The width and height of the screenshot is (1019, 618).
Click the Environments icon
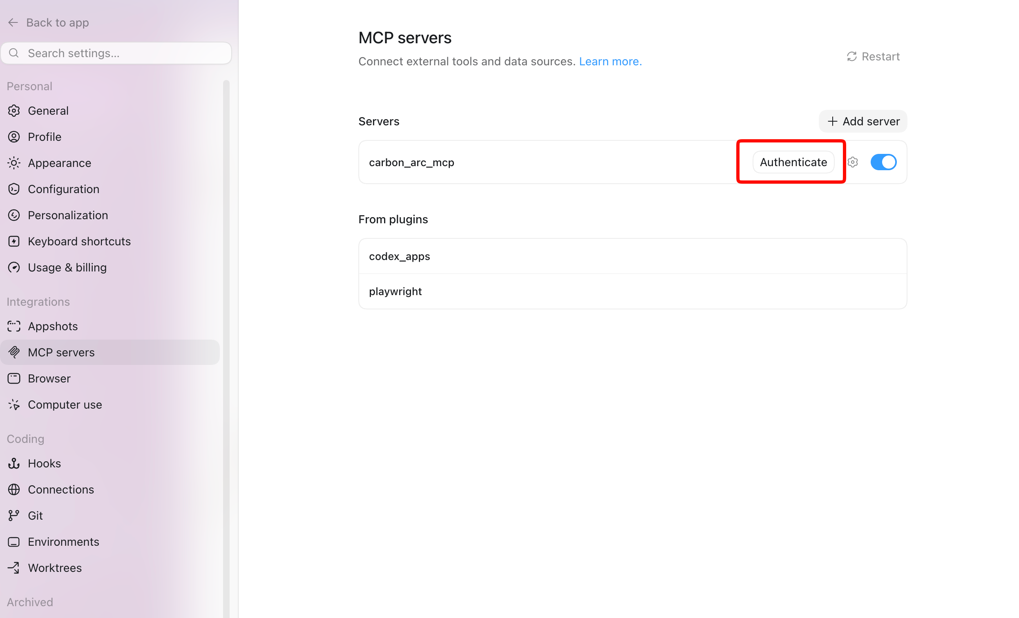click(13, 542)
